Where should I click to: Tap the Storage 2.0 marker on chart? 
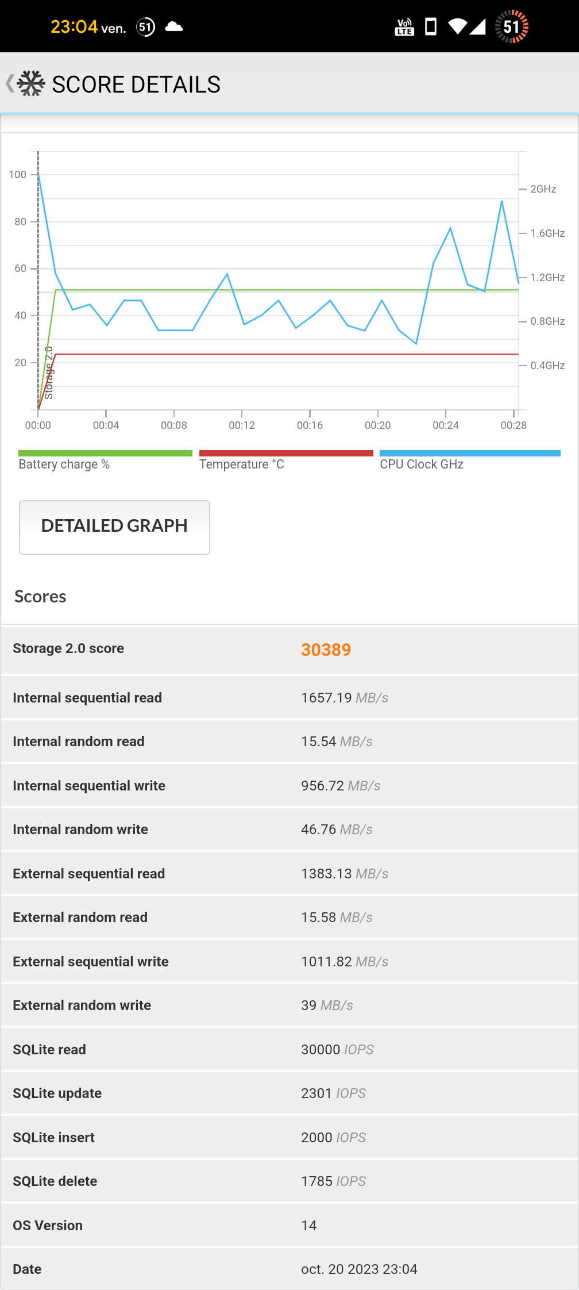pos(49,373)
